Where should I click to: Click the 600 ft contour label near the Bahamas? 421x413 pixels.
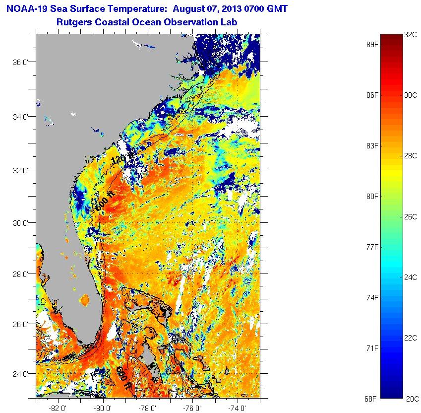(123, 378)
